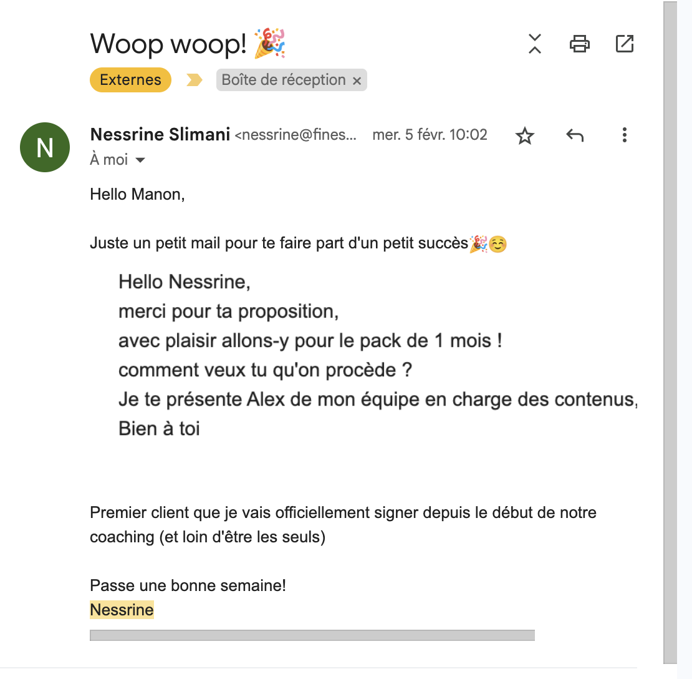Click the truncated nessrine@fines... email address
Screen dimensions: 692x679
pyautogui.click(x=296, y=134)
